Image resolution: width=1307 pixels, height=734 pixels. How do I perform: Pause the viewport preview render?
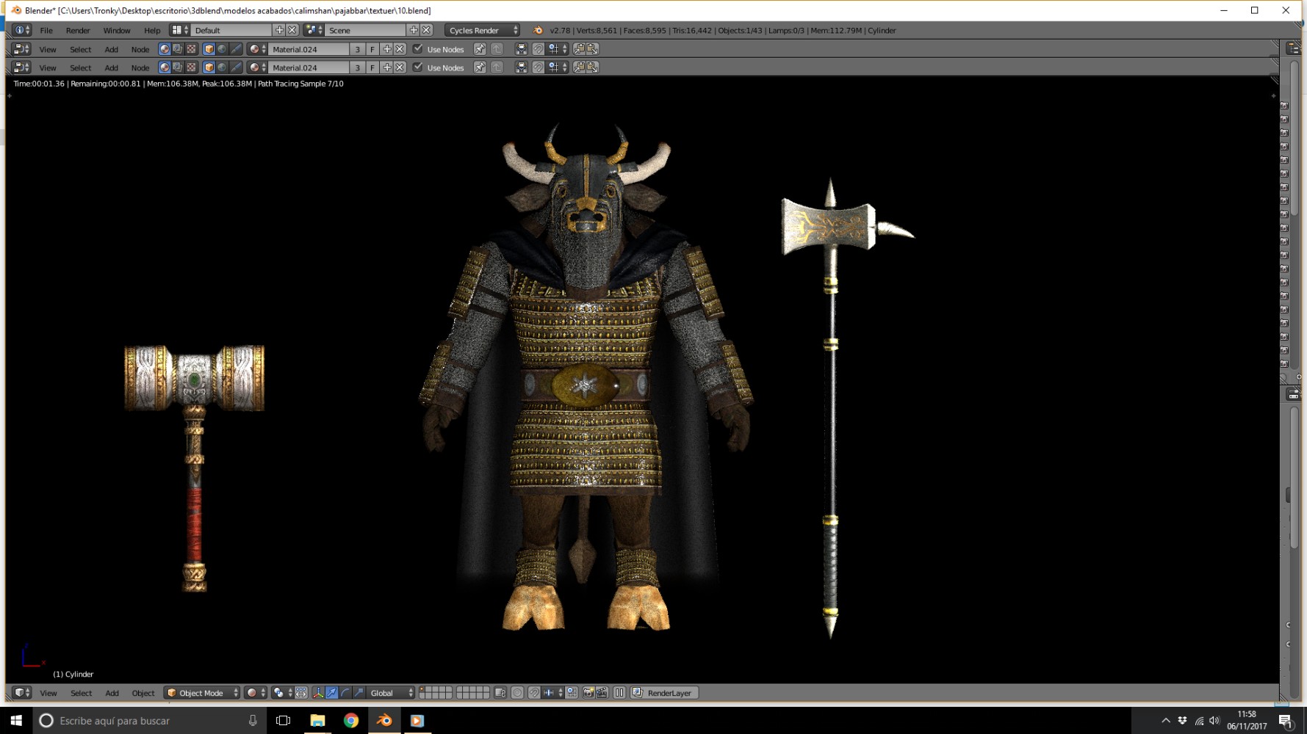[619, 693]
